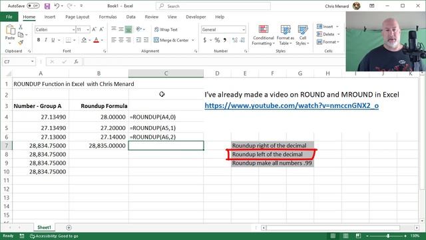The image size is (426, 240).
Task: Select the Sheet1 tab
Action: [44, 227]
